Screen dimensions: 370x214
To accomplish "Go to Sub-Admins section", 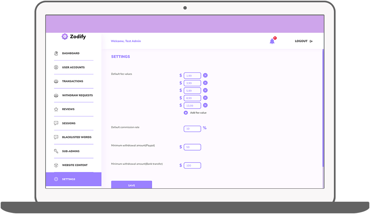I will 71,151.
